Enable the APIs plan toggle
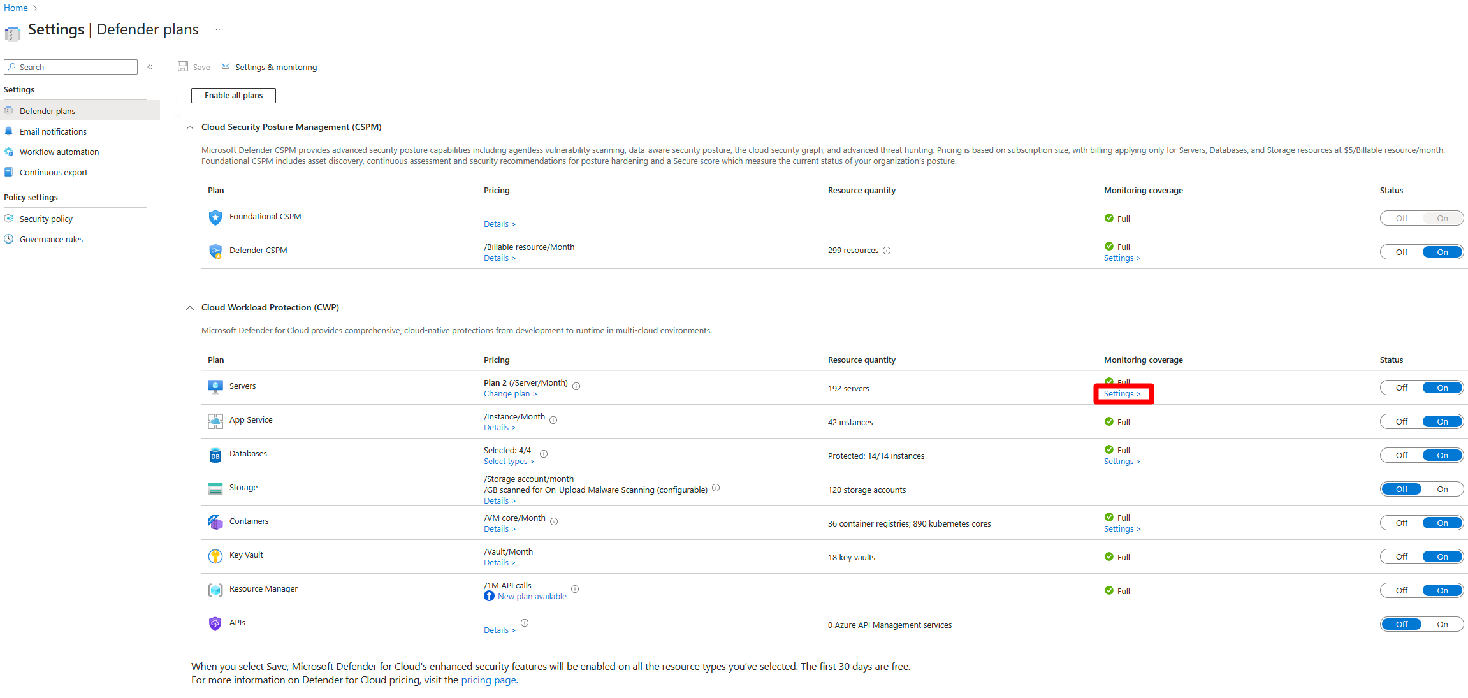This screenshot has height=698, width=1468. tap(1442, 624)
